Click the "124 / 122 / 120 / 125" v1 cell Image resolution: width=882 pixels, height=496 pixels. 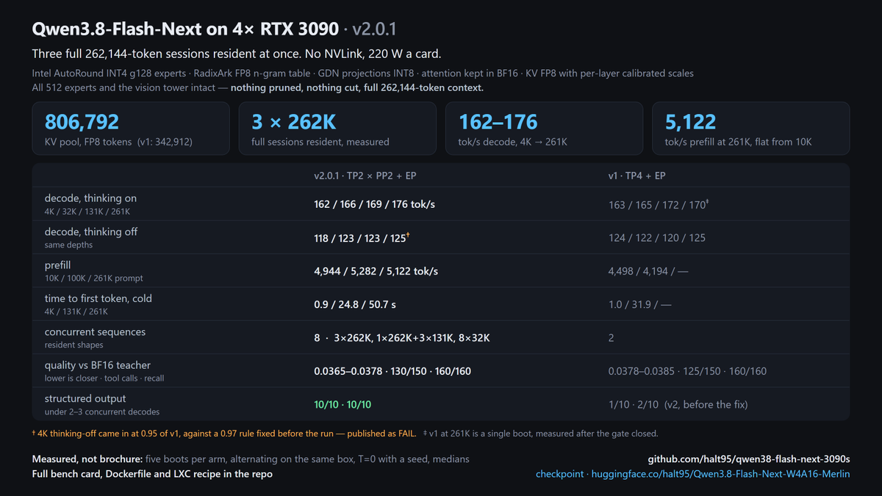[657, 237]
